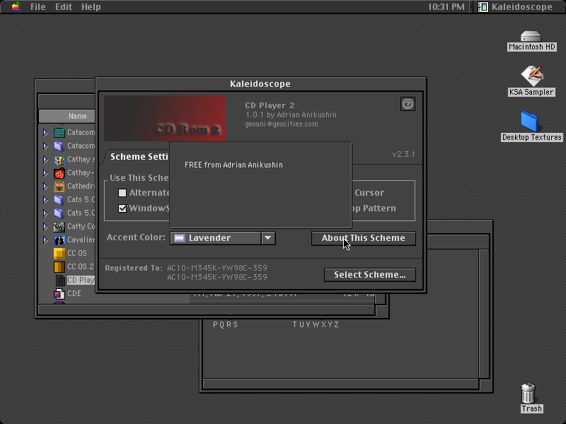
Task: Click the geoani@geocities.com address
Action: [282, 124]
